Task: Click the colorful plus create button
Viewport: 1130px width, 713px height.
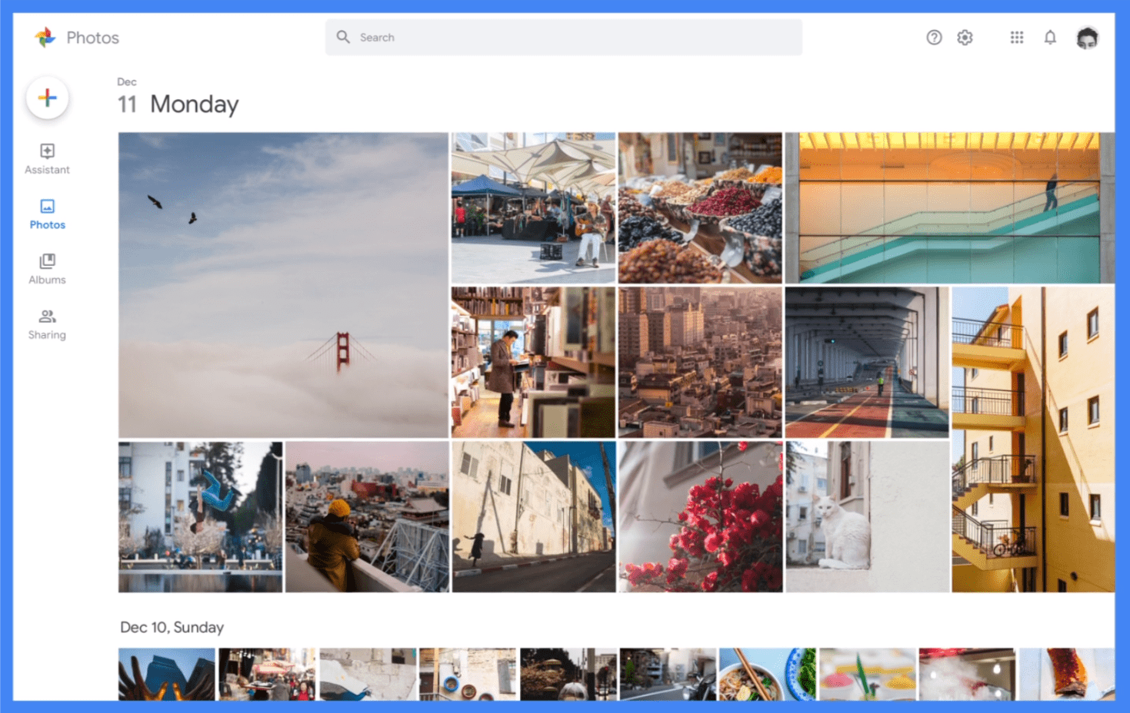Action: coord(48,98)
